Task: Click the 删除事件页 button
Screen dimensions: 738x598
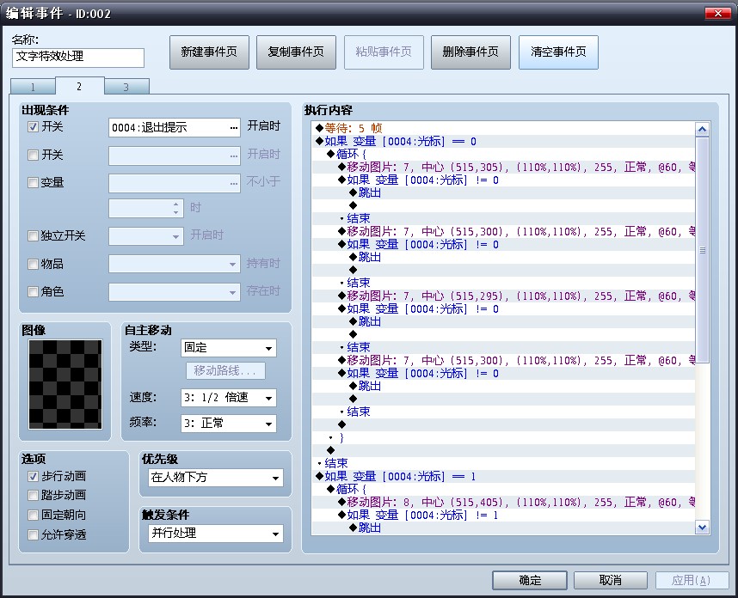Action: (470, 52)
